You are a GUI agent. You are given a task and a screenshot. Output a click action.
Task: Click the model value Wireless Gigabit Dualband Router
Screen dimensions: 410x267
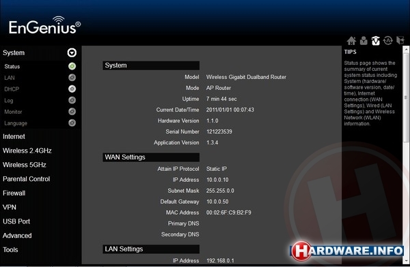point(246,77)
